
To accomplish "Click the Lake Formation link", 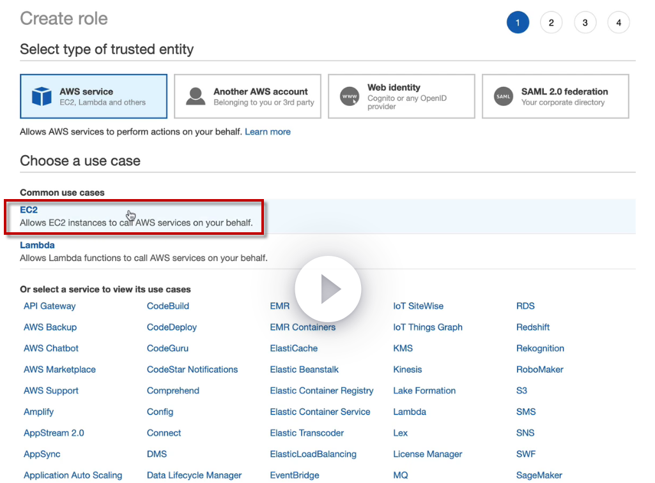I will pos(424,391).
